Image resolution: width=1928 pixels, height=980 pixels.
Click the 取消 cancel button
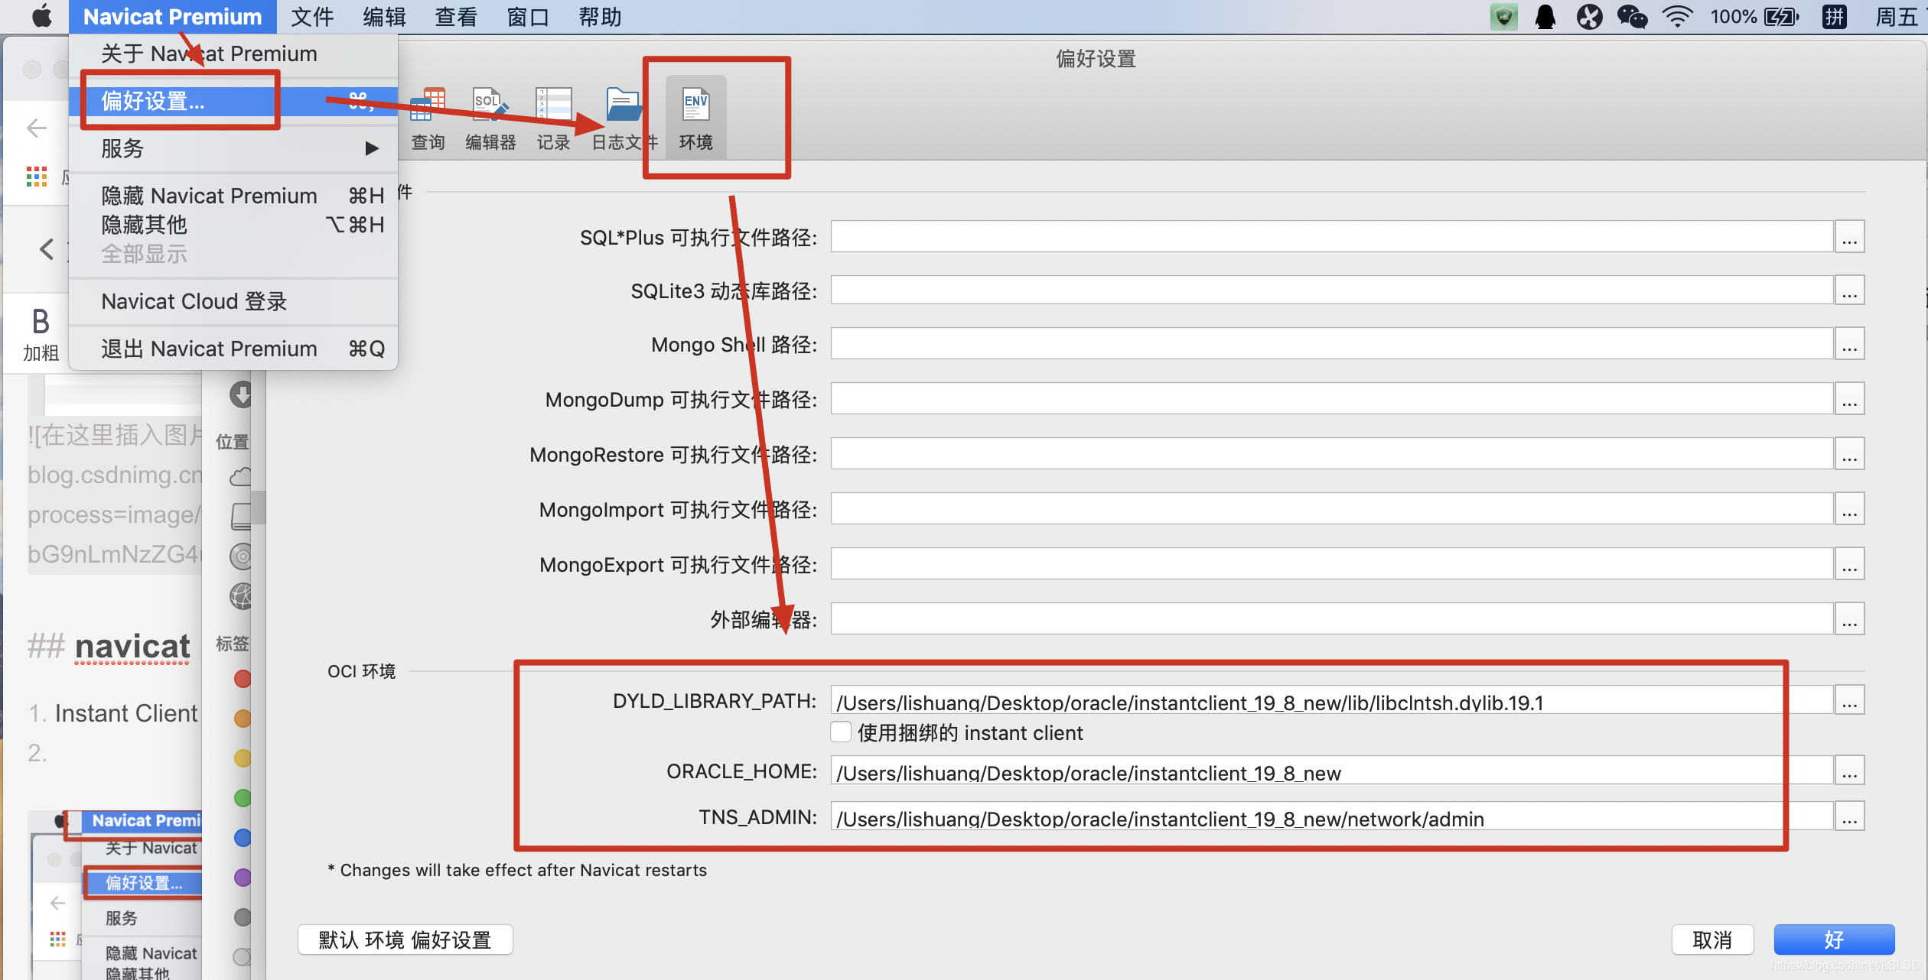pos(1711,939)
